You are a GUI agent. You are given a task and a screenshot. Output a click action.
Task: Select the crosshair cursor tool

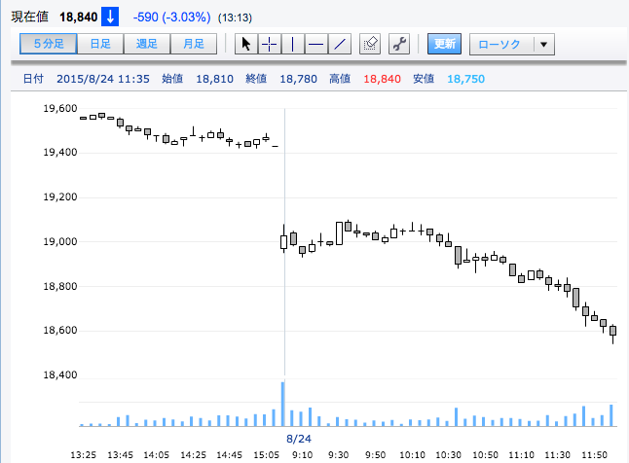(x=269, y=44)
